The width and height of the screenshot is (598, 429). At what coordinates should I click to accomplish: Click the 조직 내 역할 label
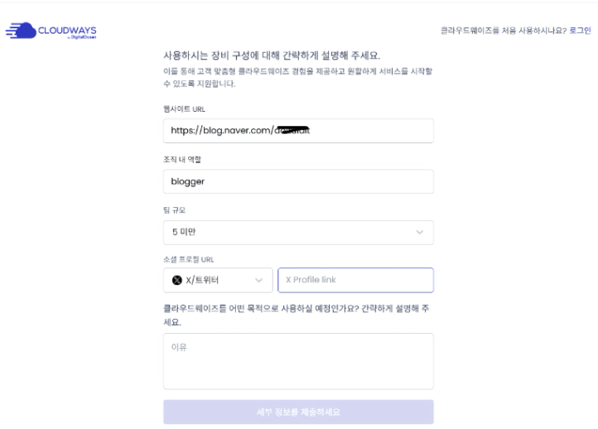[x=182, y=159]
